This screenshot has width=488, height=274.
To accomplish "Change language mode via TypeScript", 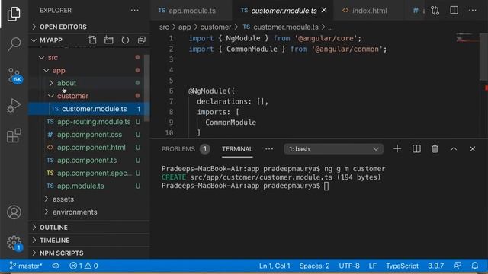I will pos(402,266).
